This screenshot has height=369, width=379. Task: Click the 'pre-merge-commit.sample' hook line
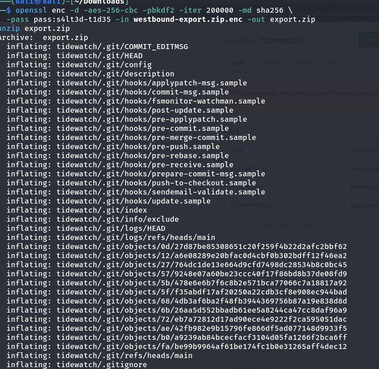[x=131, y=138]
